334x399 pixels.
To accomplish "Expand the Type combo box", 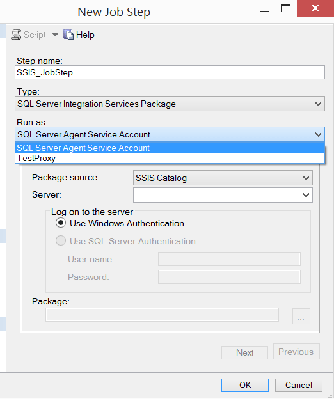I will (170, 104).
